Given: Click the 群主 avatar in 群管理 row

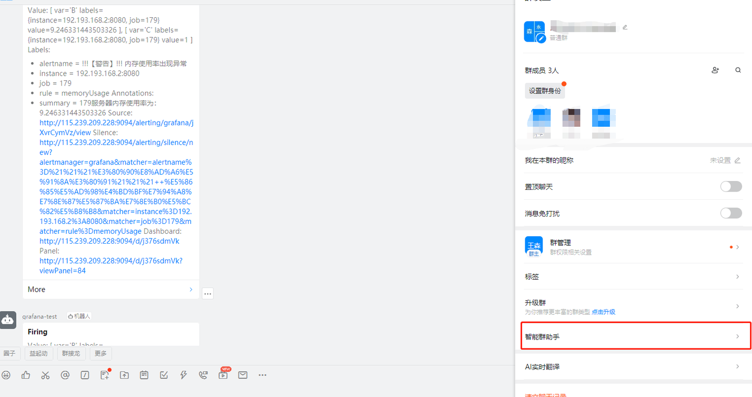Looking at the screenshot, I should [534, 246].
